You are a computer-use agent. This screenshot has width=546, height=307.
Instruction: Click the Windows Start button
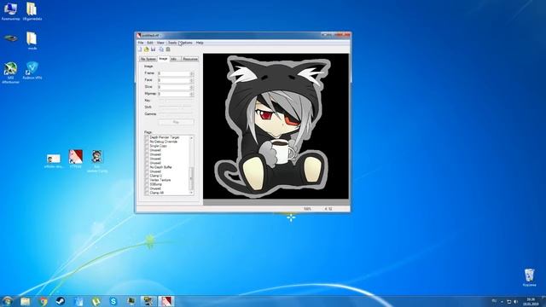pos(8,301)
